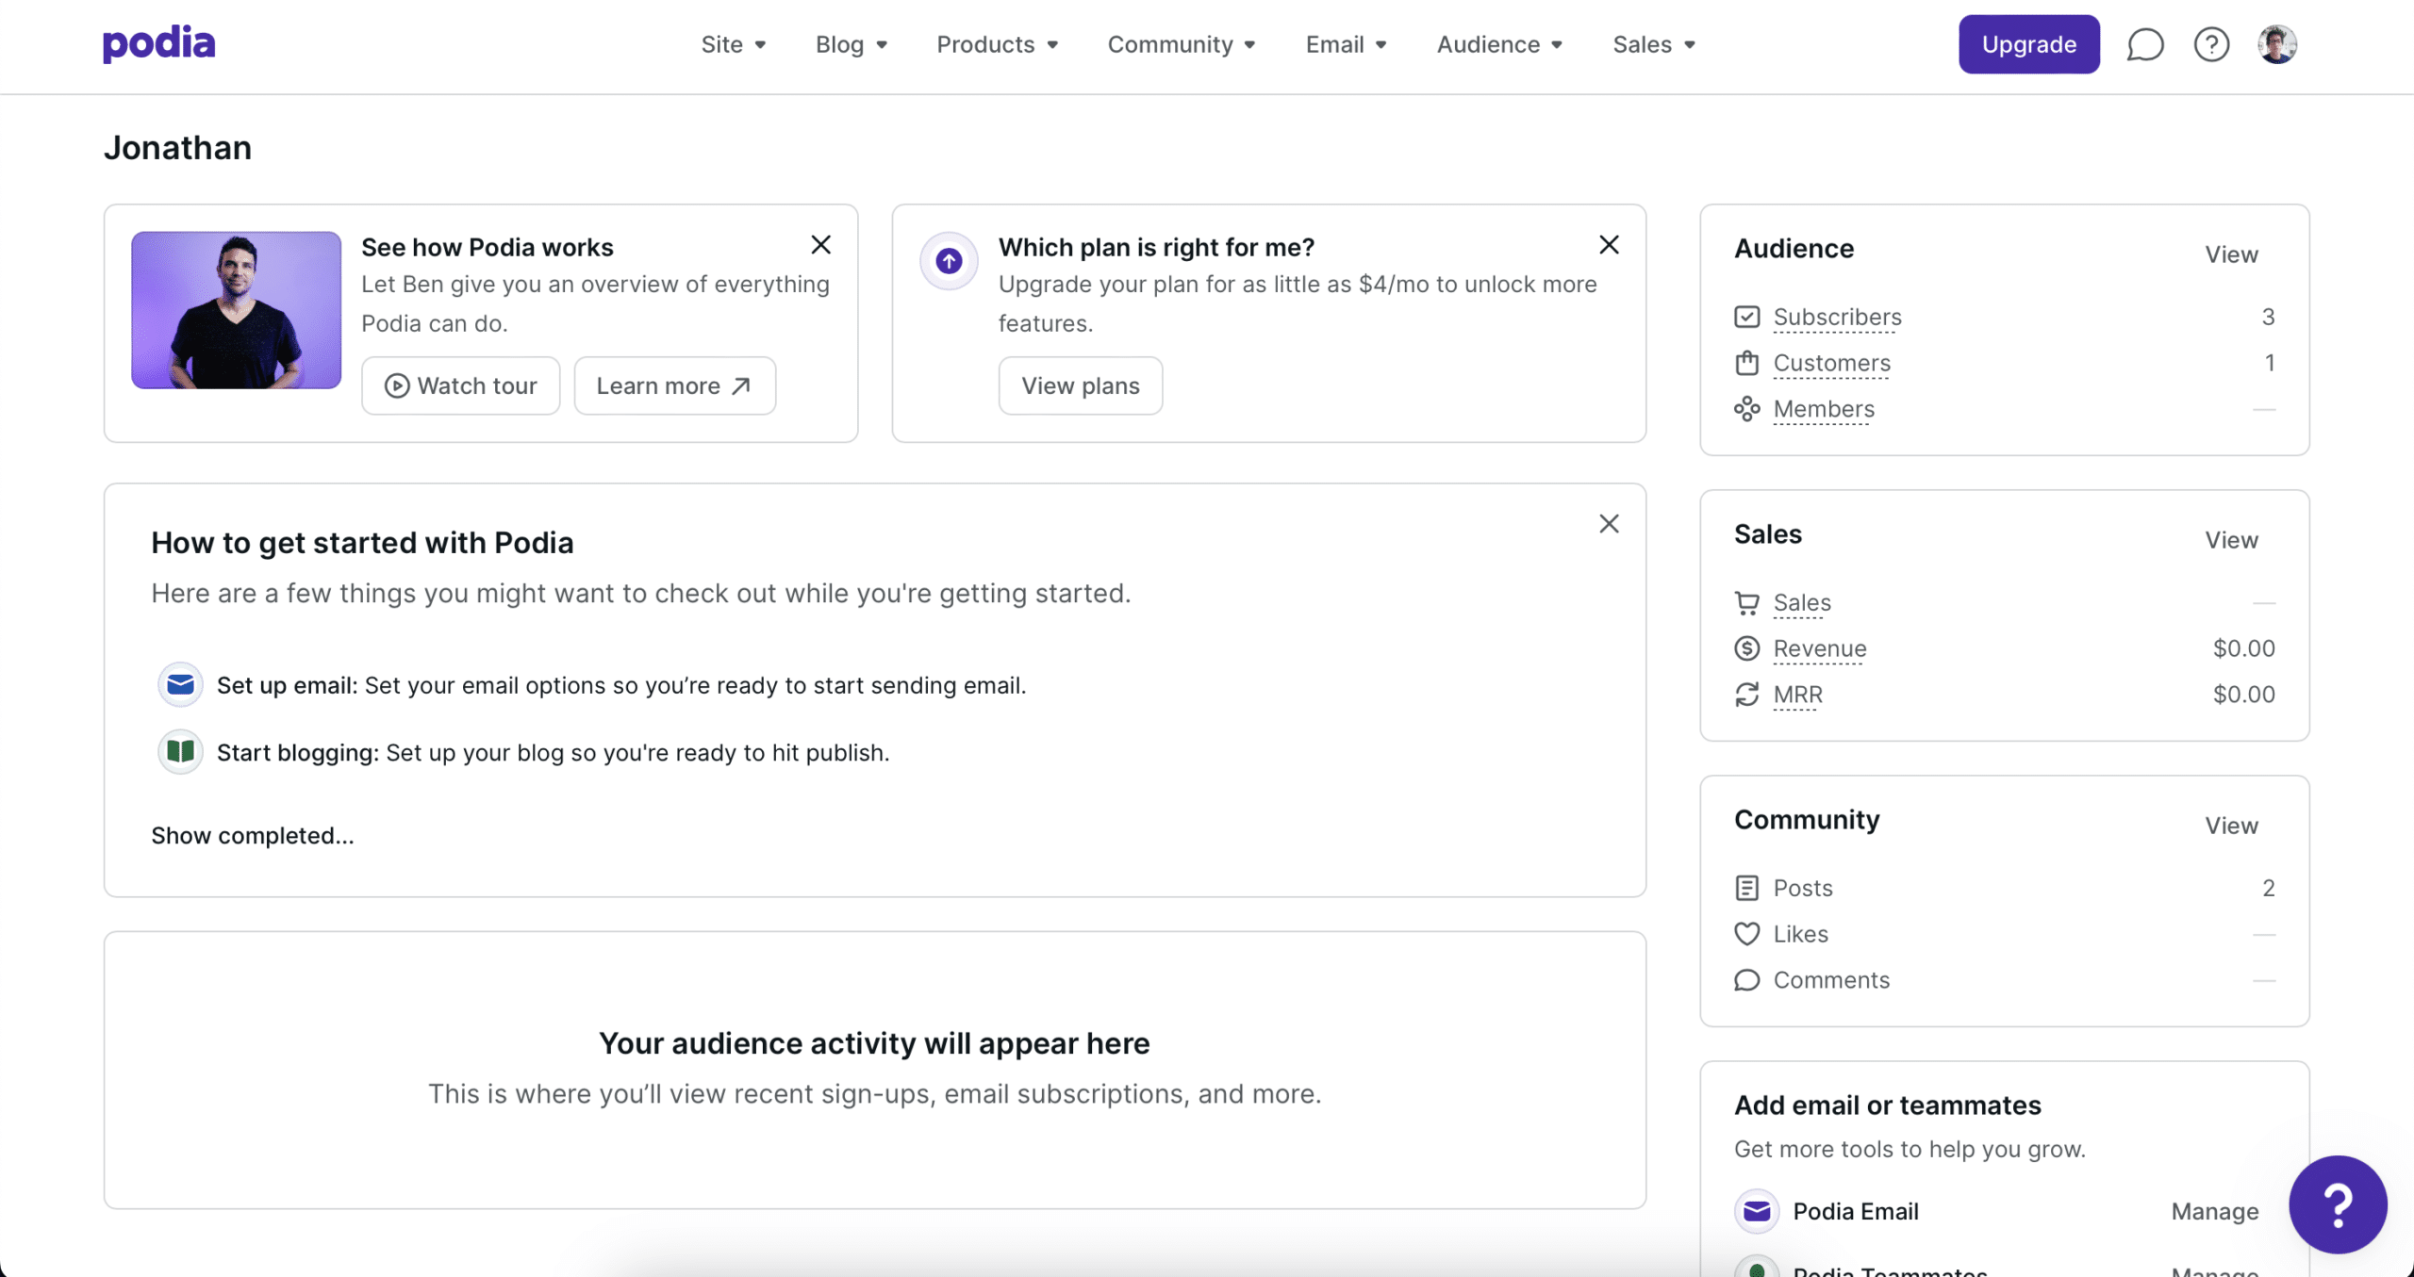Click the Podia Email label
The width and height of the screenshot is (2414, 1277).
[1855, 1211]
